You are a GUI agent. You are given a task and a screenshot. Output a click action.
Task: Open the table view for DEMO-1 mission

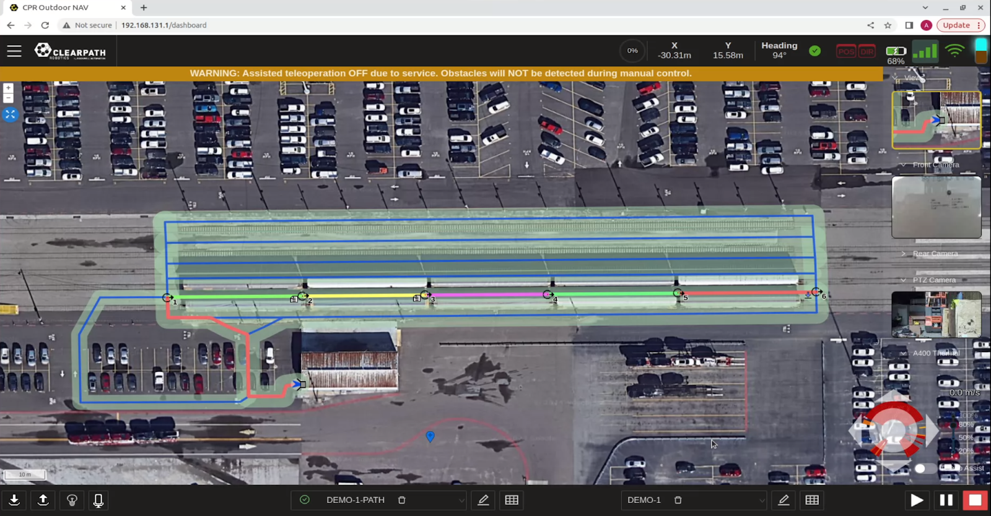click(x=812, y=500)
